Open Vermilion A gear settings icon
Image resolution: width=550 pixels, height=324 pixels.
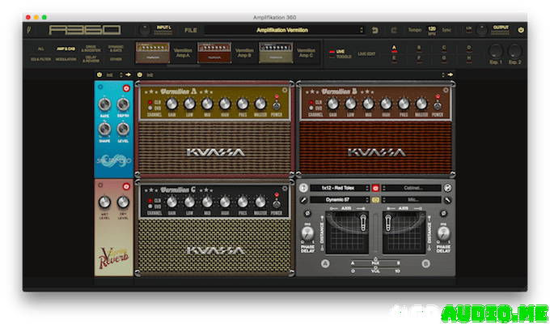(x=285, y=90)
